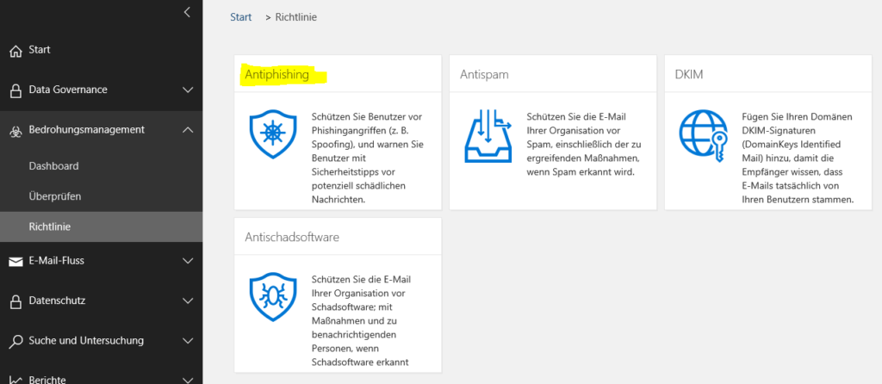Expand the E-Mail-Fluss section chevron
Viewport: 882px width, 384px height.
click(188, 260)
